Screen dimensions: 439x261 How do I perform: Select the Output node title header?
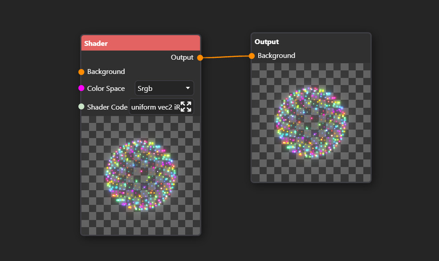(311, 42)
